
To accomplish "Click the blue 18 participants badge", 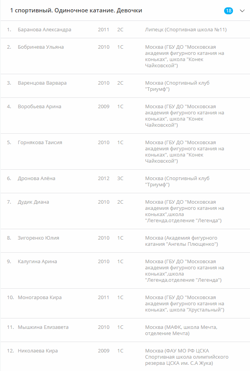I will pyautogui.click(x=228, y=11).
